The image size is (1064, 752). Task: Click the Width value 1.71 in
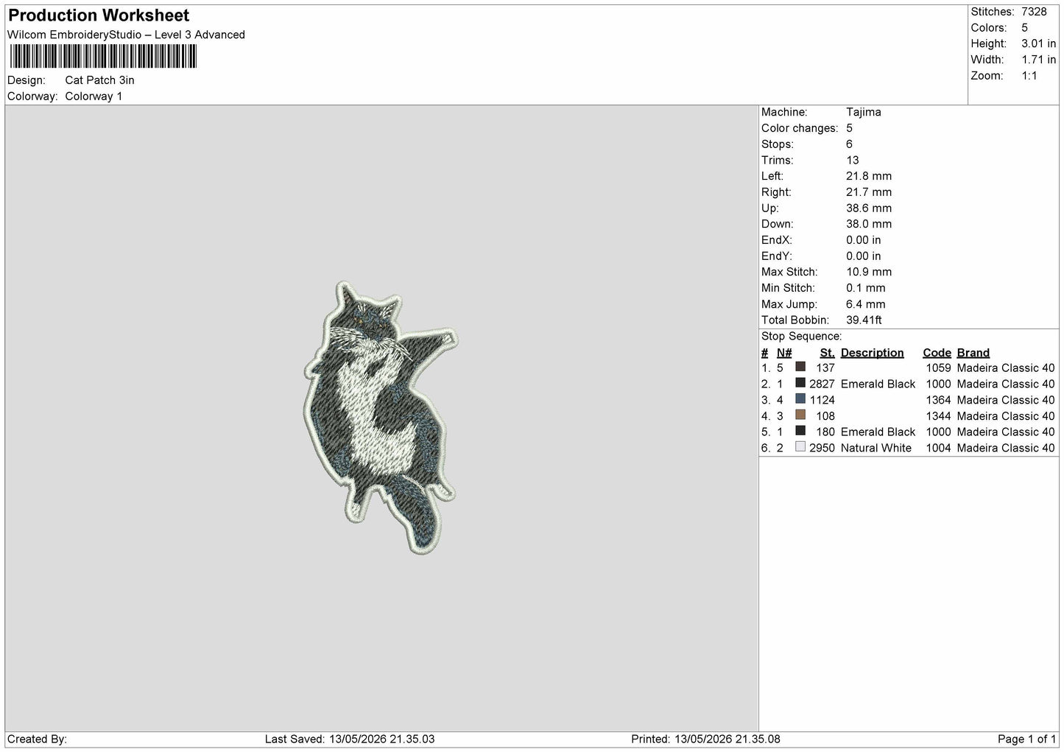1038,60
